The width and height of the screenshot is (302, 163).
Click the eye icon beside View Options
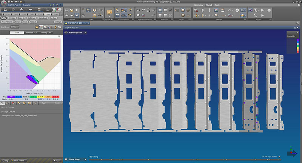[66, 33]
